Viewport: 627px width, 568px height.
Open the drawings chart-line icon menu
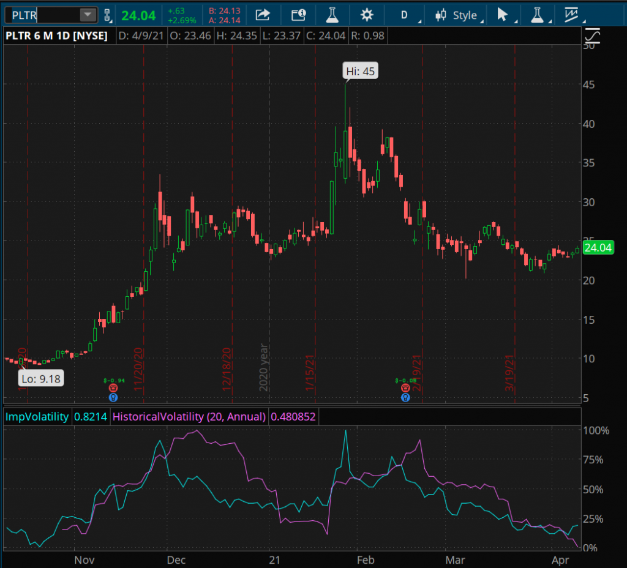point(571,15)
